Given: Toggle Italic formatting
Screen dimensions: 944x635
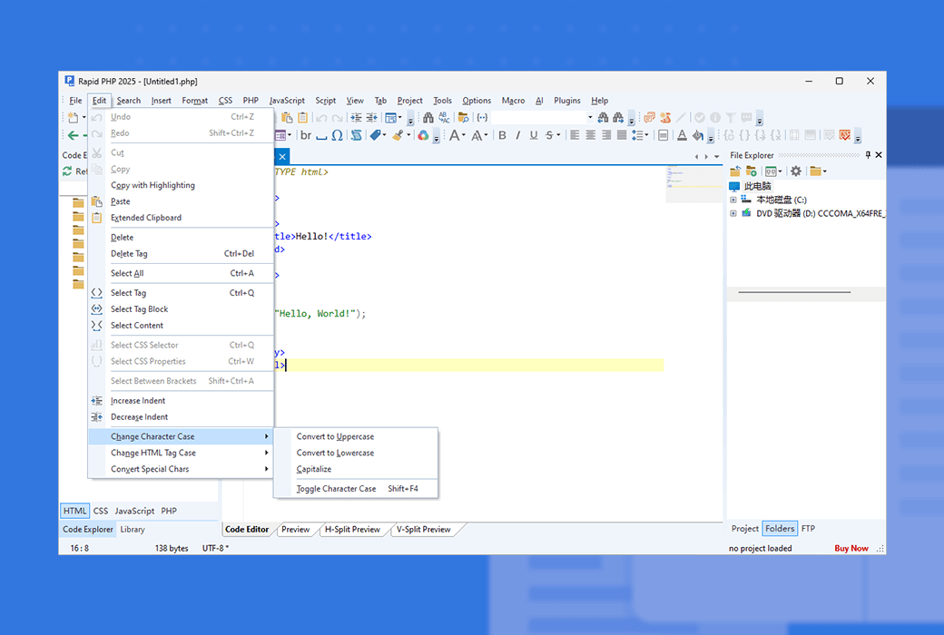Looking at the screenshot, I should click(x=517, y=135).
